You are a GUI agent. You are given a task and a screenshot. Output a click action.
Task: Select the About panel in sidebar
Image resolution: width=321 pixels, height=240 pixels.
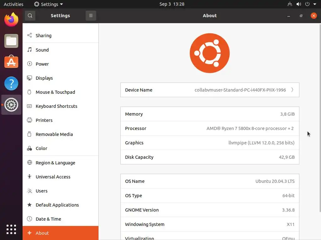61,233
